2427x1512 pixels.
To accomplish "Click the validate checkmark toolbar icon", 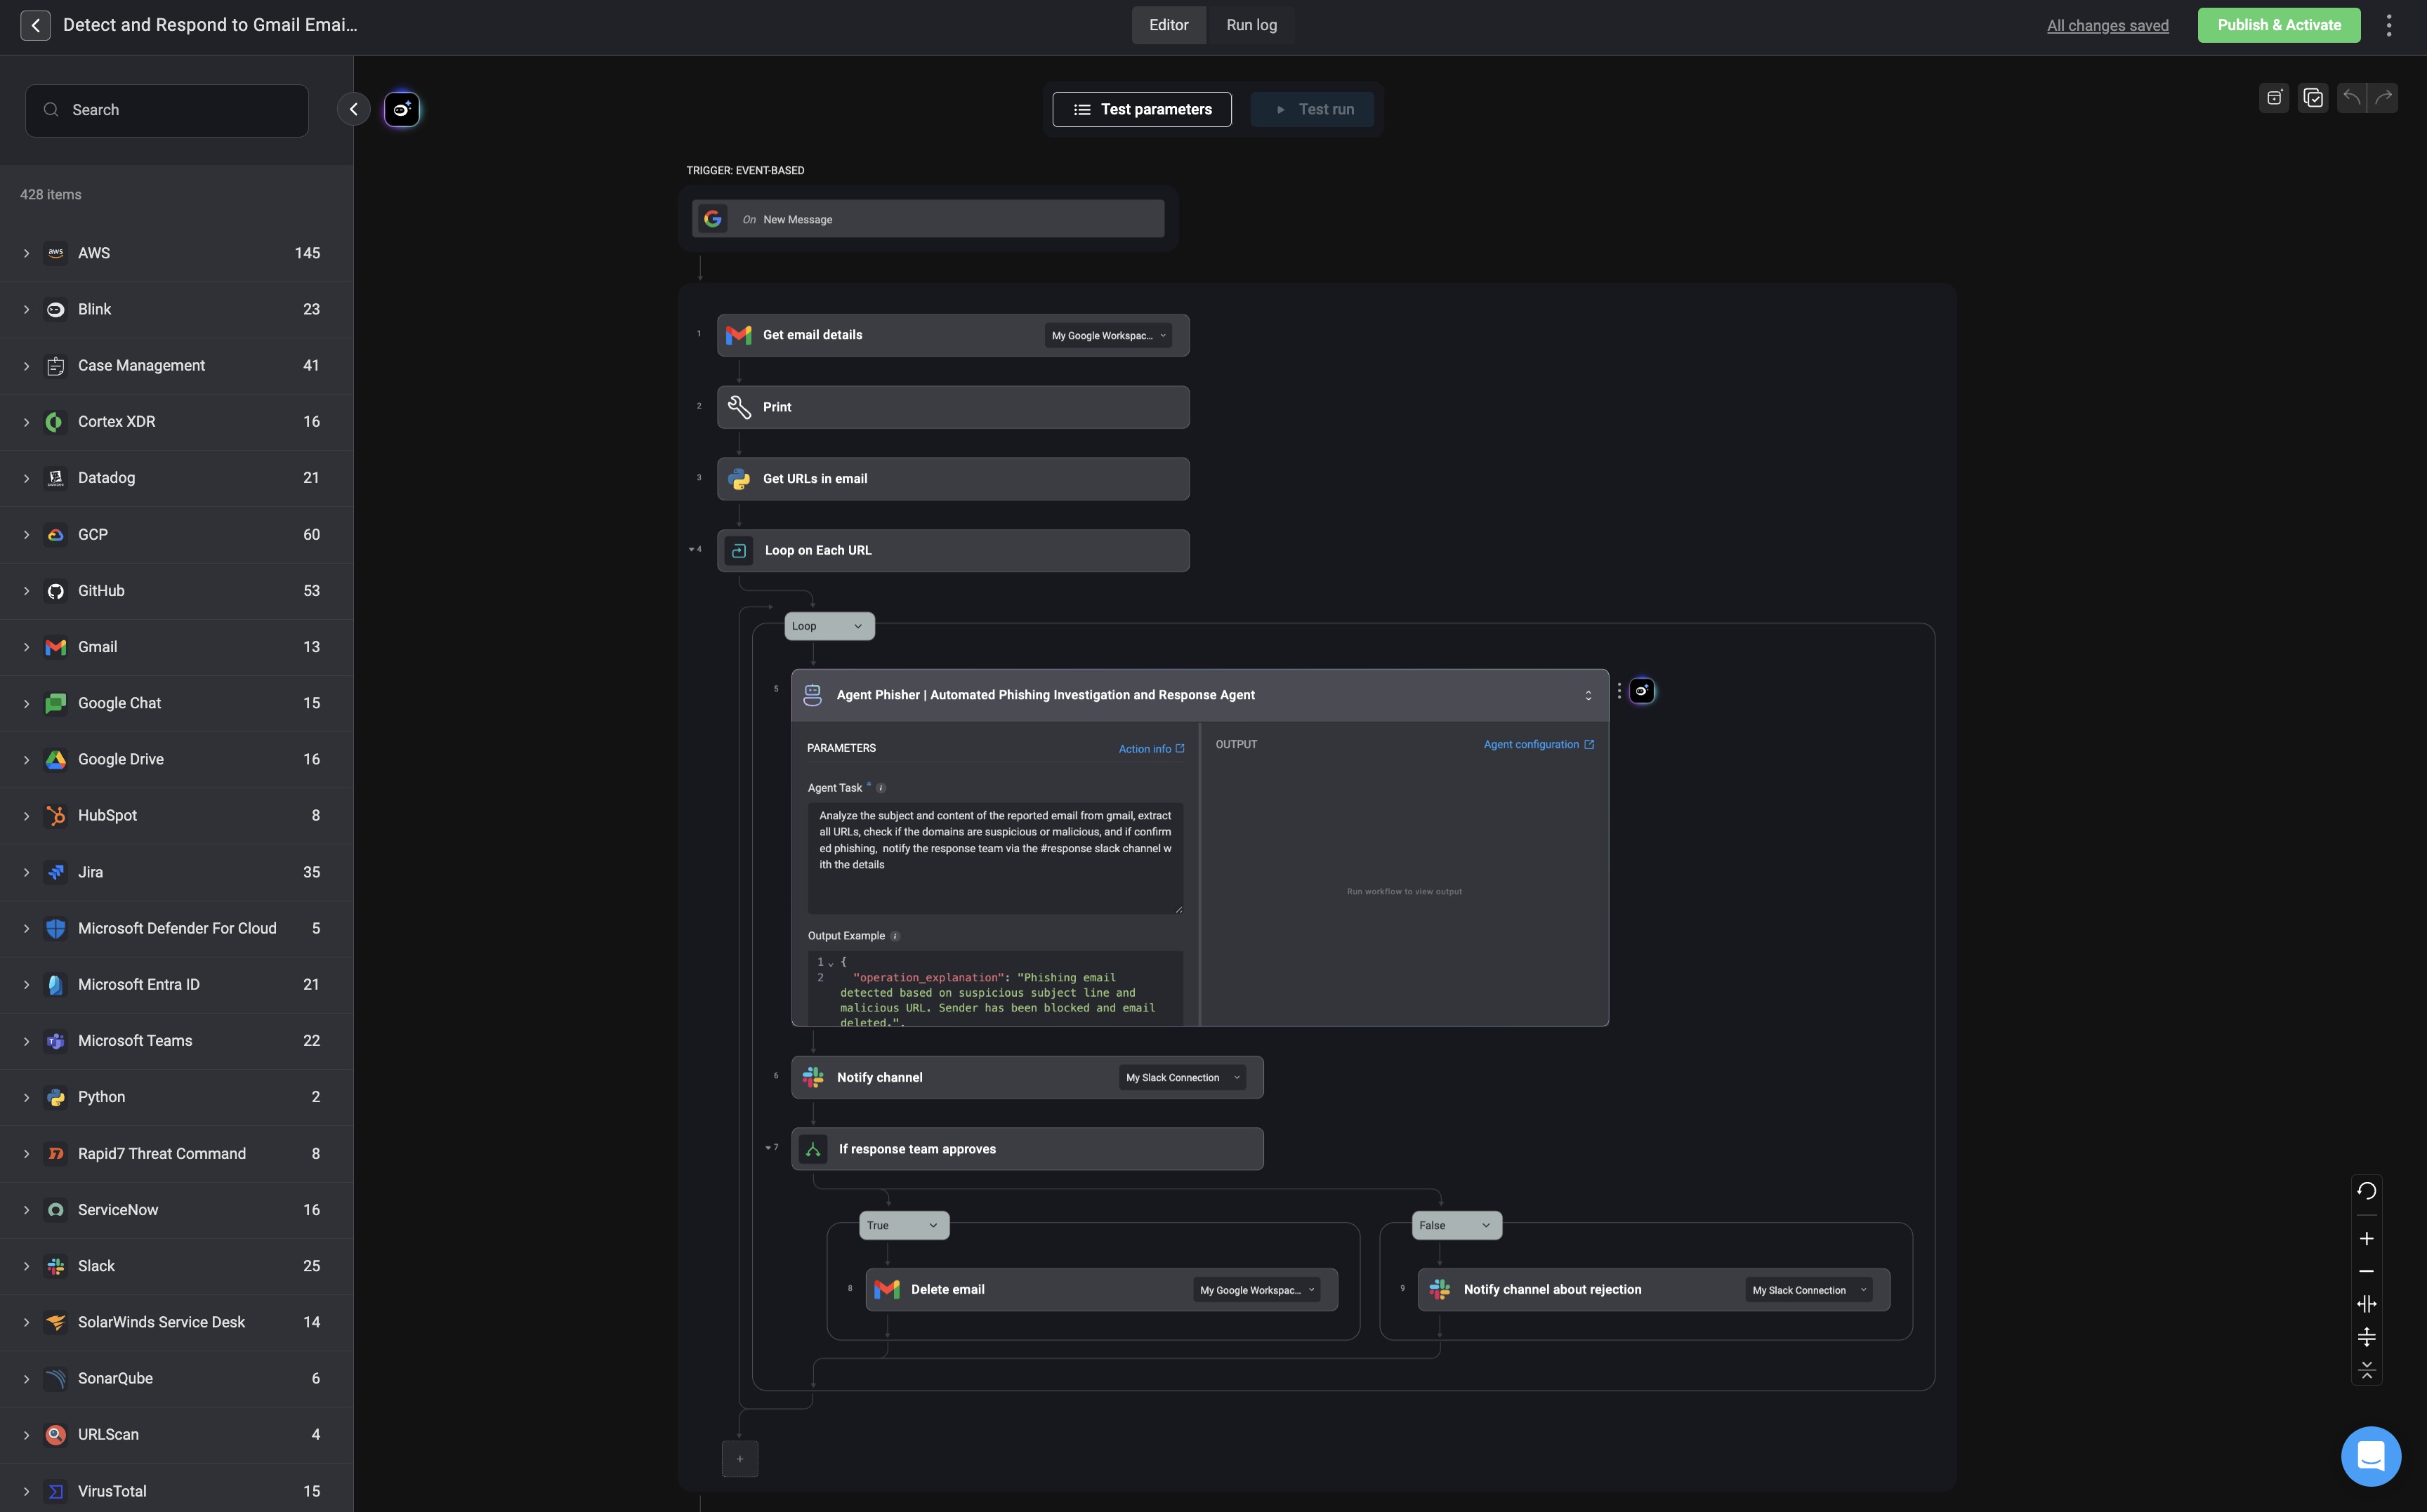I will pyautogui.click(x=2313, y=98).
